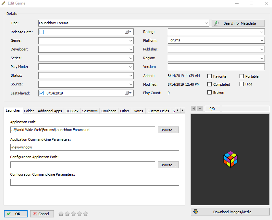The width and height of the screenshot is (272, 220).
Task: Click the Release Date calendar picker icon
Action: 128,32
